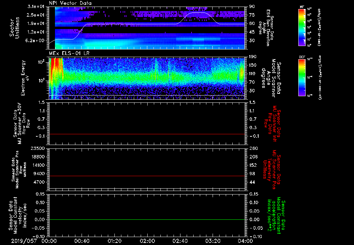Click the 01:20 time tick label
Image resolution: width=354 pixels, height=245 pixels.
click(114, 241)
